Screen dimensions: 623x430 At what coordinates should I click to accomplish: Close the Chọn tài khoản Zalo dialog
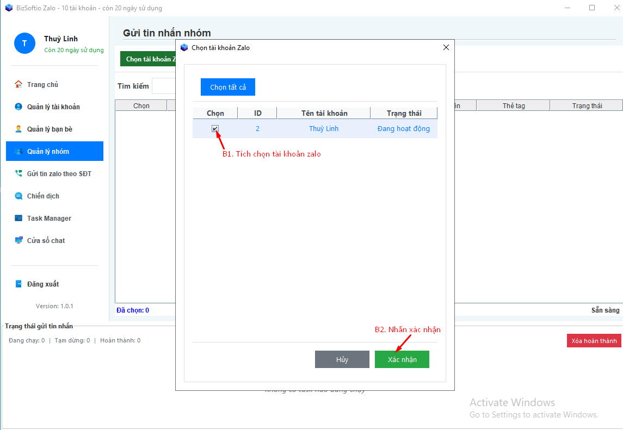(x=446, y=47)
